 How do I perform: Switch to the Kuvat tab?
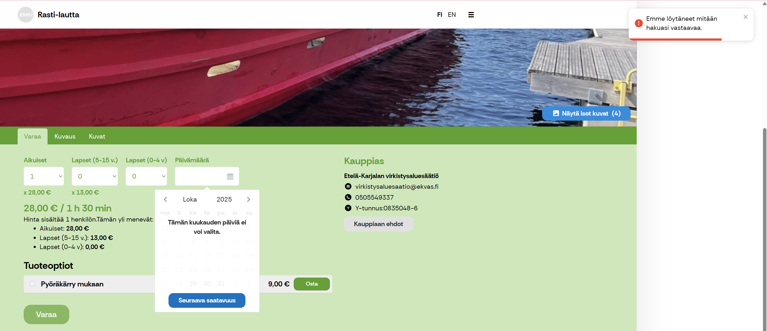pyautogui.click(x=97, y=136)
